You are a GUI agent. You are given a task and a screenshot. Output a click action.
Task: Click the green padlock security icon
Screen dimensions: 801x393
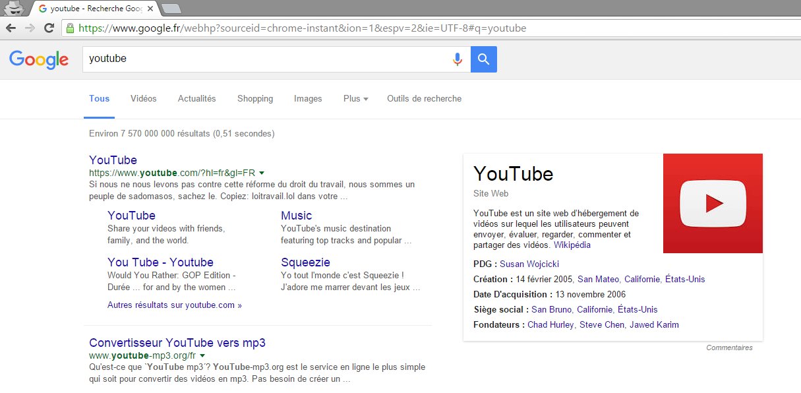[70, 28]
